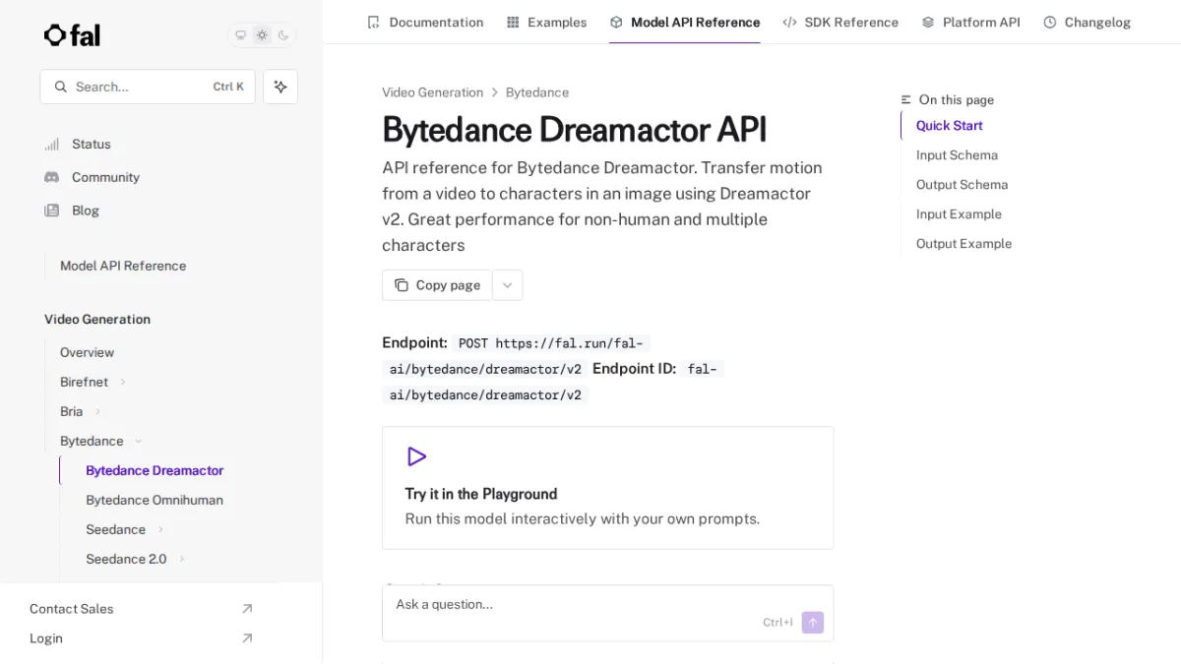Image resolution: width=1181 pixels, height=664 pixels.
Task: Click the magnifier icon in Search box
Action: coord(61,87)
